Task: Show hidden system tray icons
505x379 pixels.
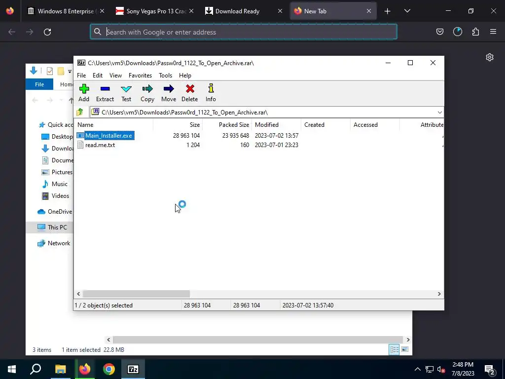Action: pyautogui.click(x=417, y=369)
